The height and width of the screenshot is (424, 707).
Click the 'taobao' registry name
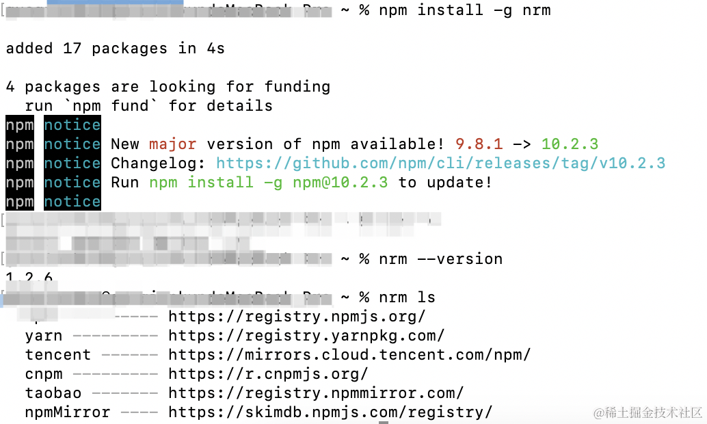53,393
